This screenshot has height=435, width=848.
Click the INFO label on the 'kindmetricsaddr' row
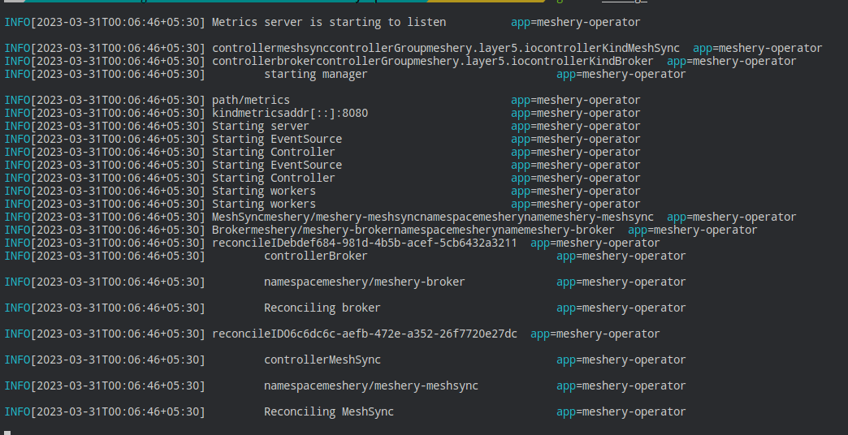coord(17,113)
